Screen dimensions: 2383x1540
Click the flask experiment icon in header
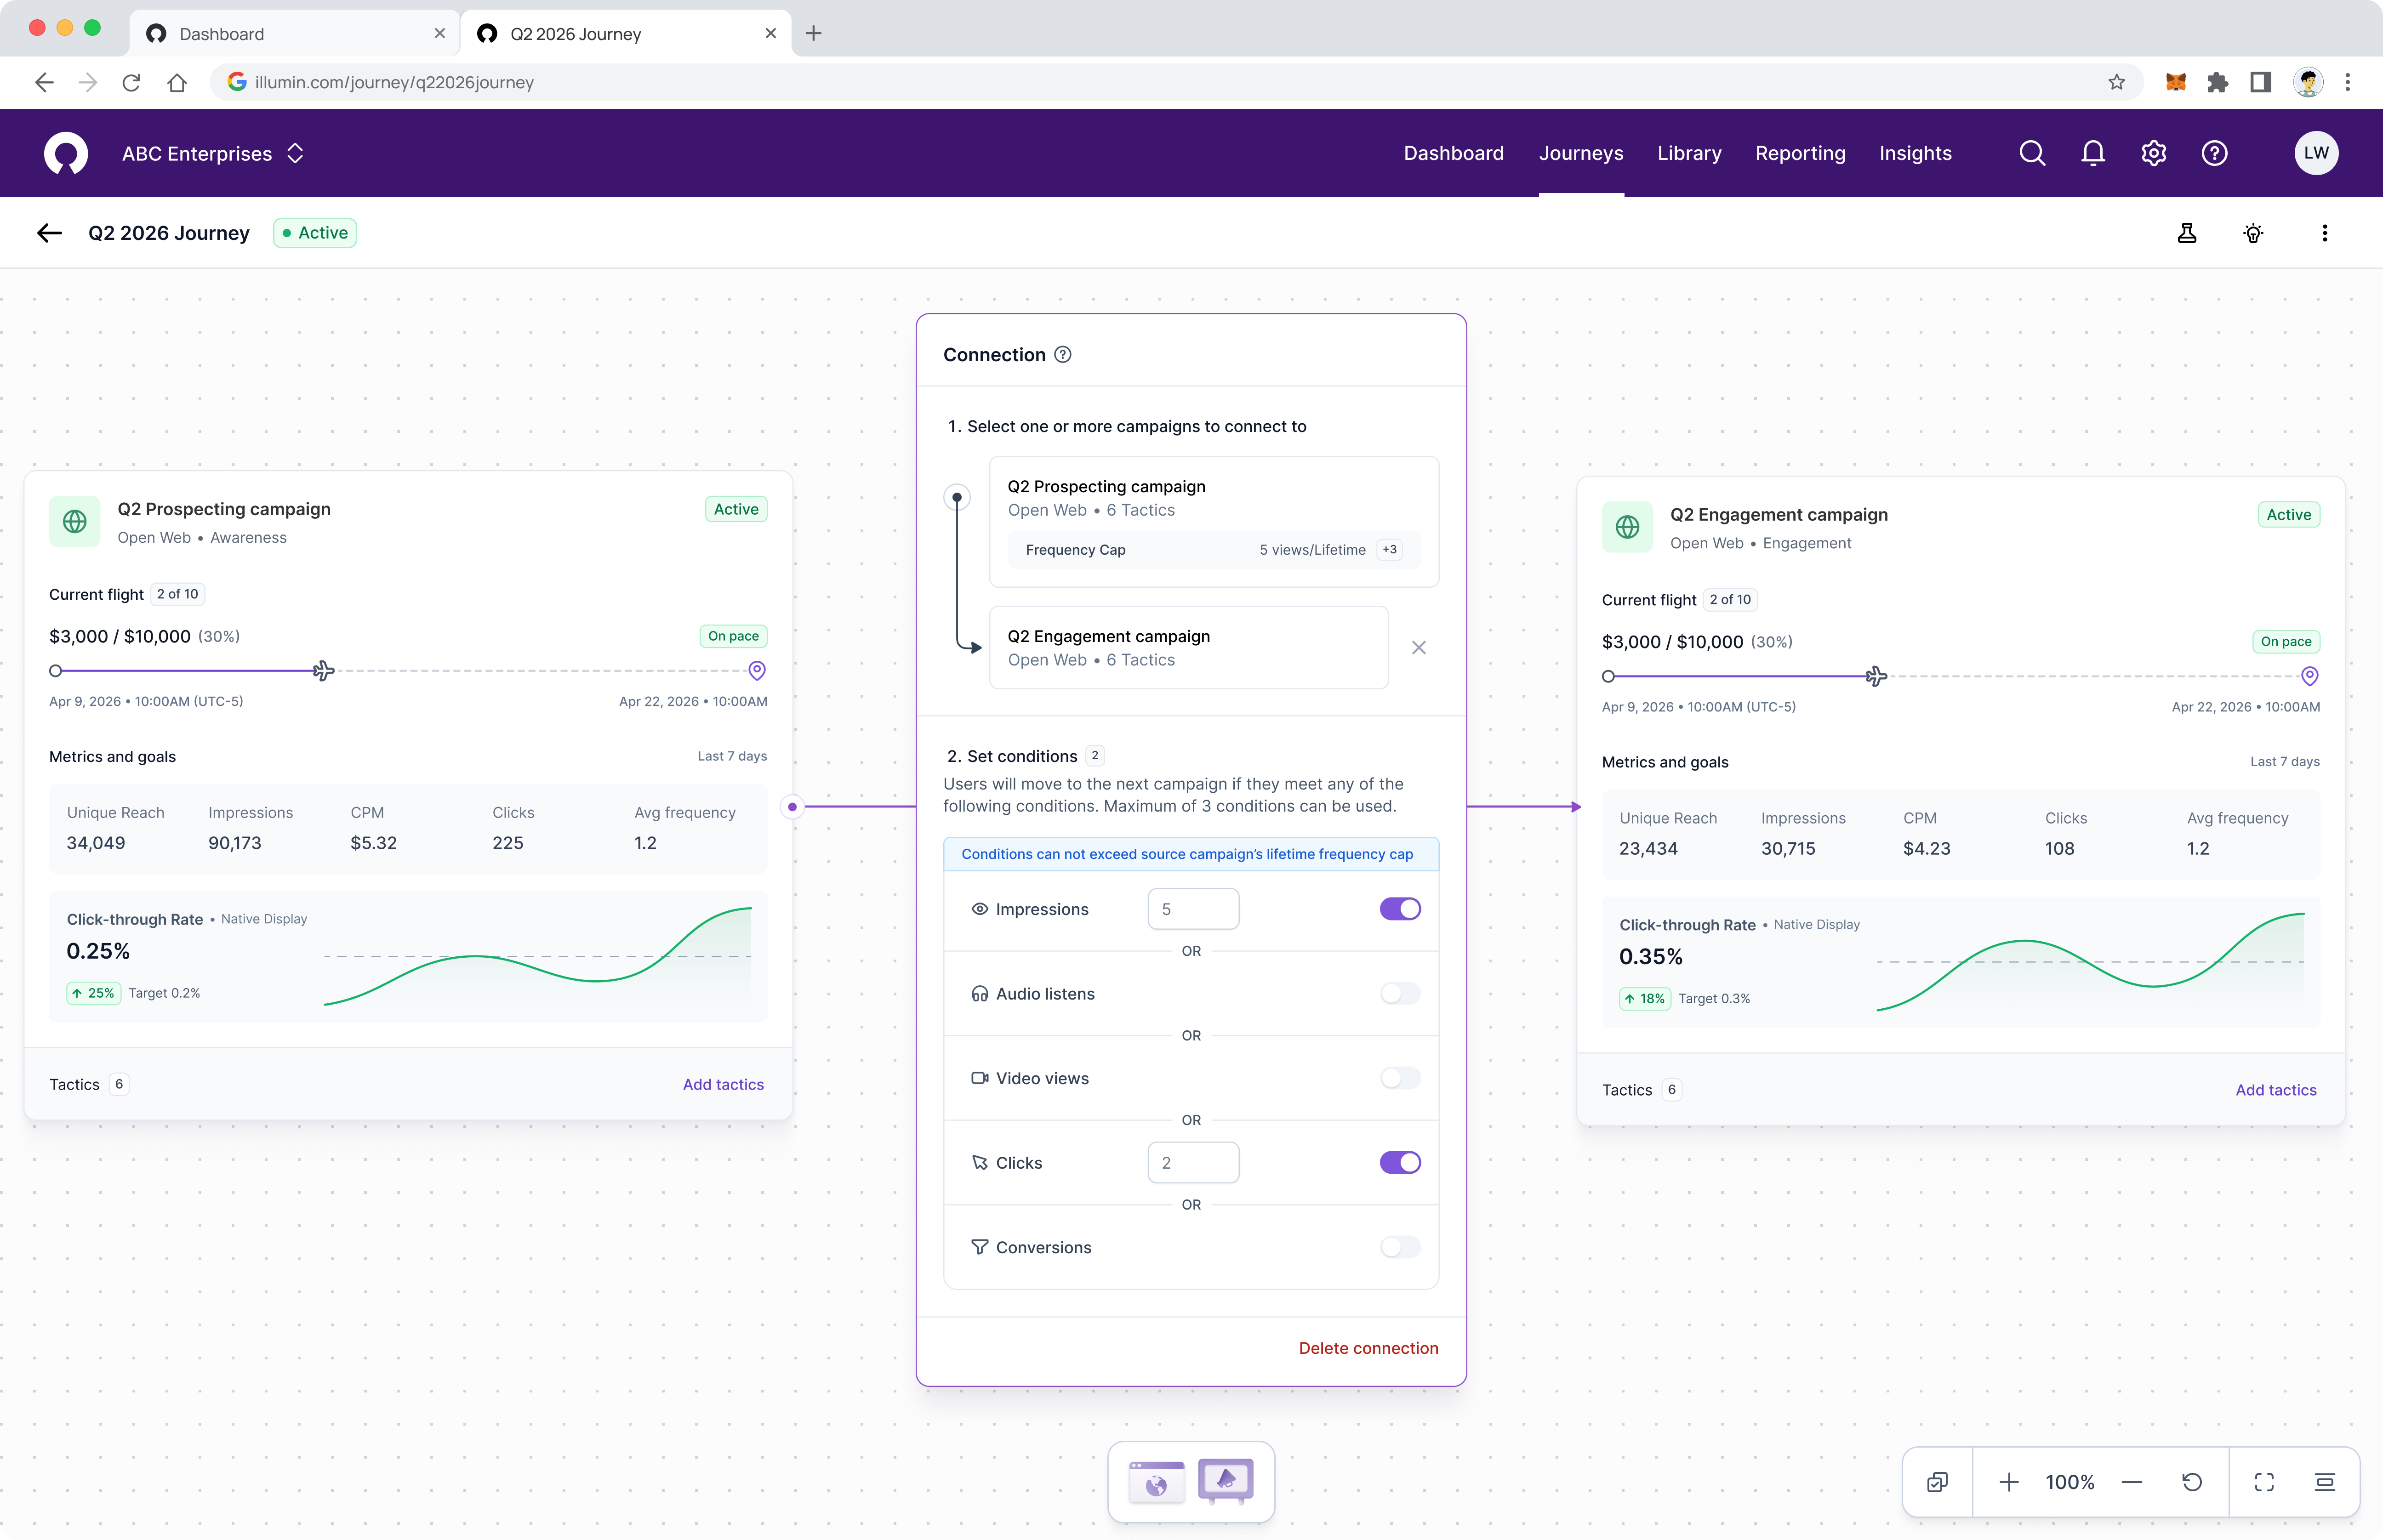pos(2187,233)
